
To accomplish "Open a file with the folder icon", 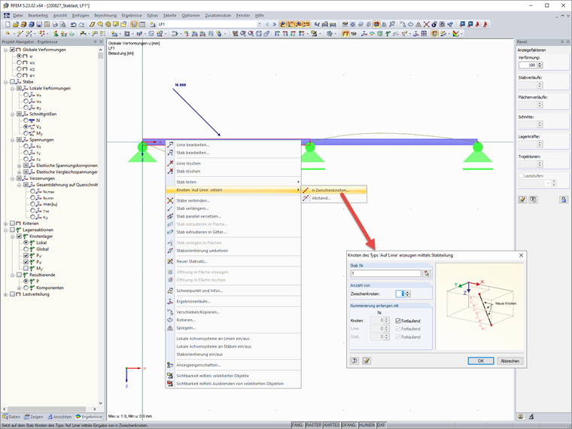I will click(x=15, y=24).
